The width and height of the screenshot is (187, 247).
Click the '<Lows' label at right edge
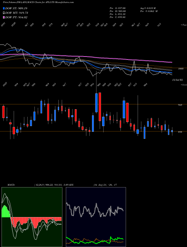pos(184,85)
